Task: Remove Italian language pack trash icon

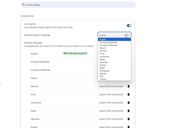Action: pos(128,111)
